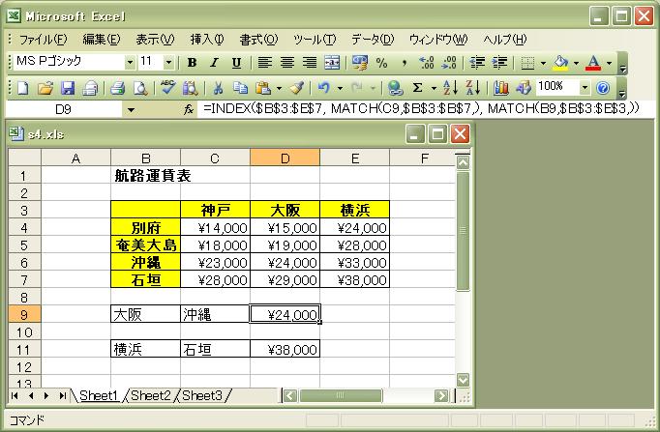Copy the selected cells
The height and width of the screenshot is (432, 660).
[240, 88]
